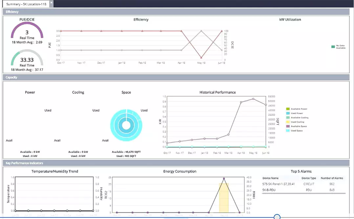The height and width of the screenshot is (219, 354).
Task: Click the PUE real time value 3
Action: click(x=27, y=32)
